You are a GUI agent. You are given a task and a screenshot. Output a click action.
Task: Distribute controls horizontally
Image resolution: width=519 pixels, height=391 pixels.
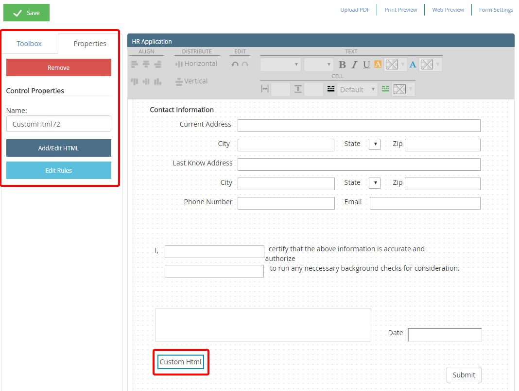coord(196,64)
